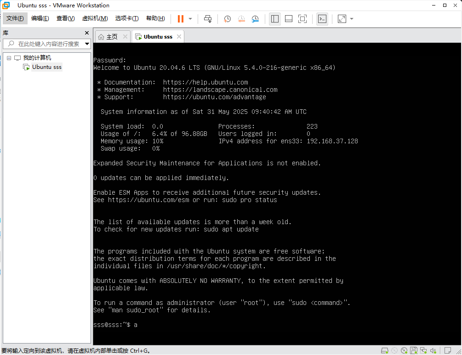
Task: Click the https://landscape.canonical.com text
Action: point(220,90)
